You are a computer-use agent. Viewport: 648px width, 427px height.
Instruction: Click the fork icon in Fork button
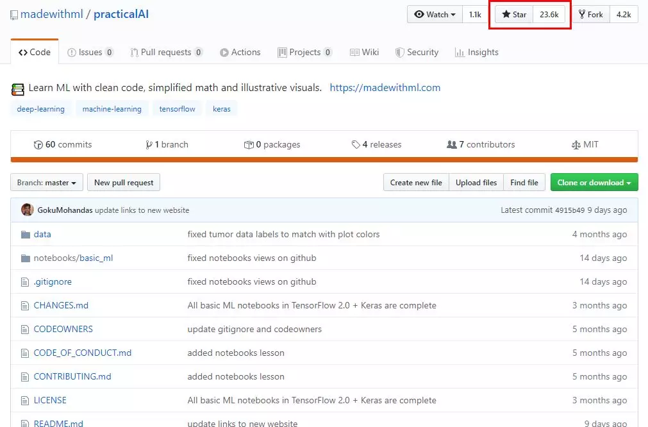click(582, 15)
